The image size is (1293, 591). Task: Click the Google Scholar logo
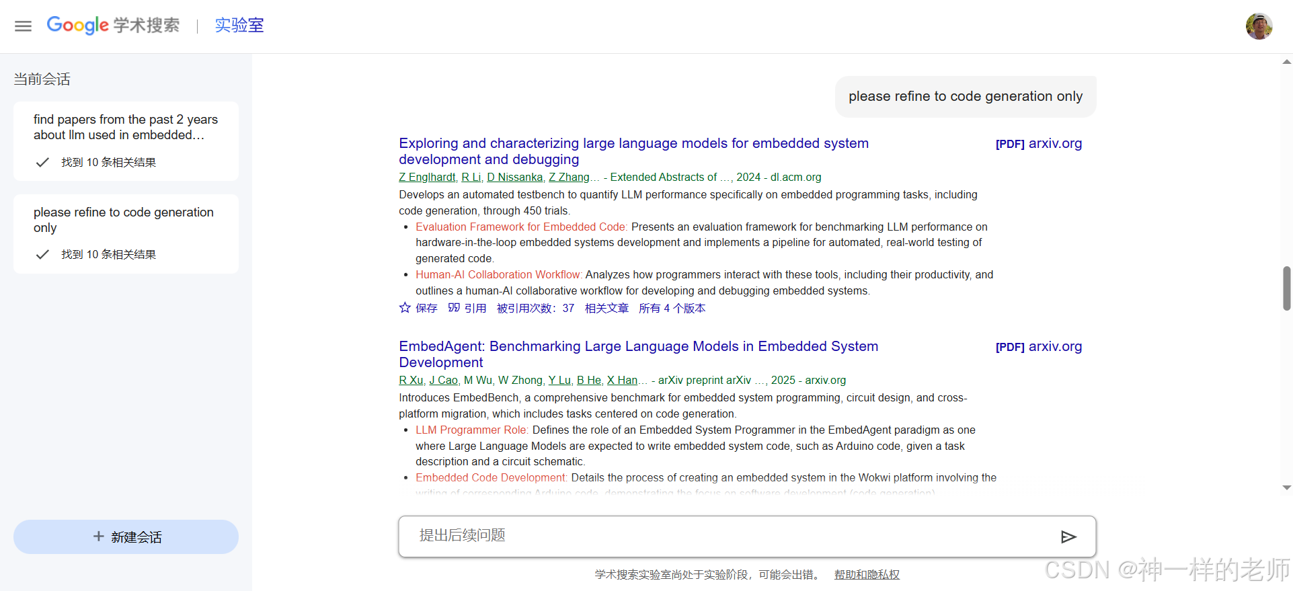(113, 25)
